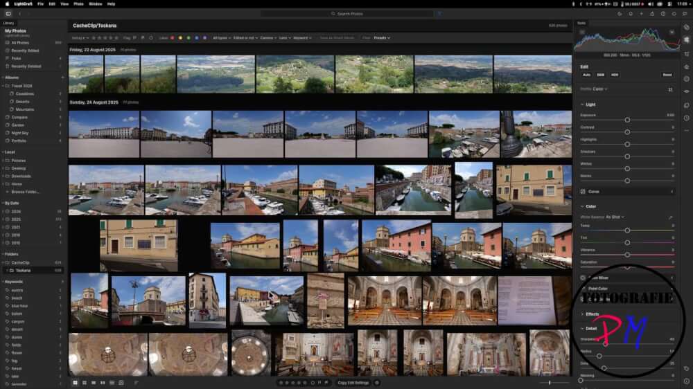Toggle the purple color label filter
Screen dimensions: 693x389
(x=204, y=38)
